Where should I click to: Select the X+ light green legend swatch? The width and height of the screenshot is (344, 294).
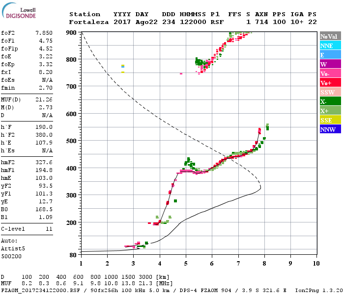coord(330,110)
